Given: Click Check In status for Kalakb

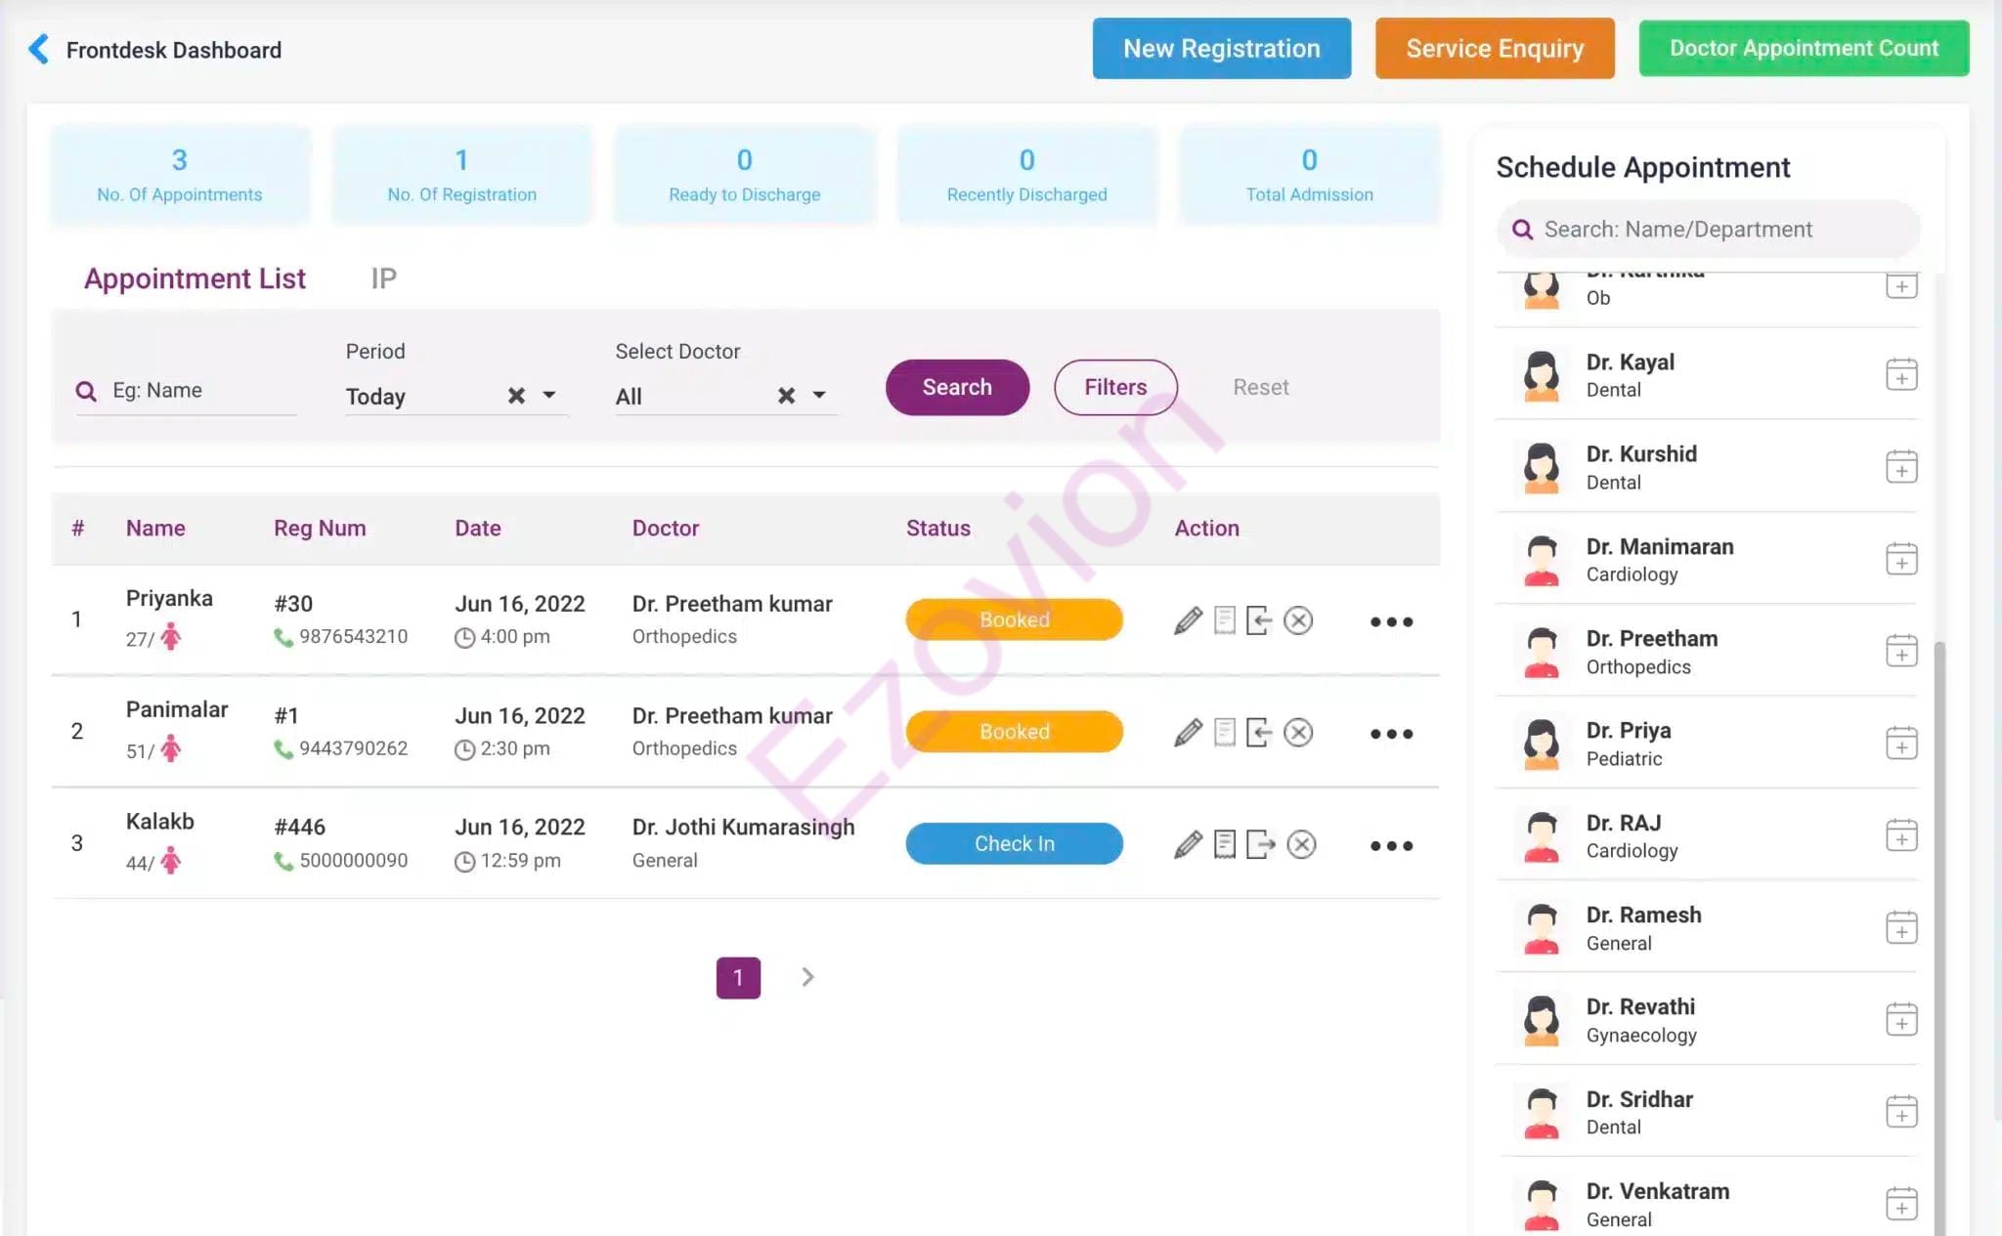Looking at the screenshot, I should pyautogui.click(x=1014, y=844).
